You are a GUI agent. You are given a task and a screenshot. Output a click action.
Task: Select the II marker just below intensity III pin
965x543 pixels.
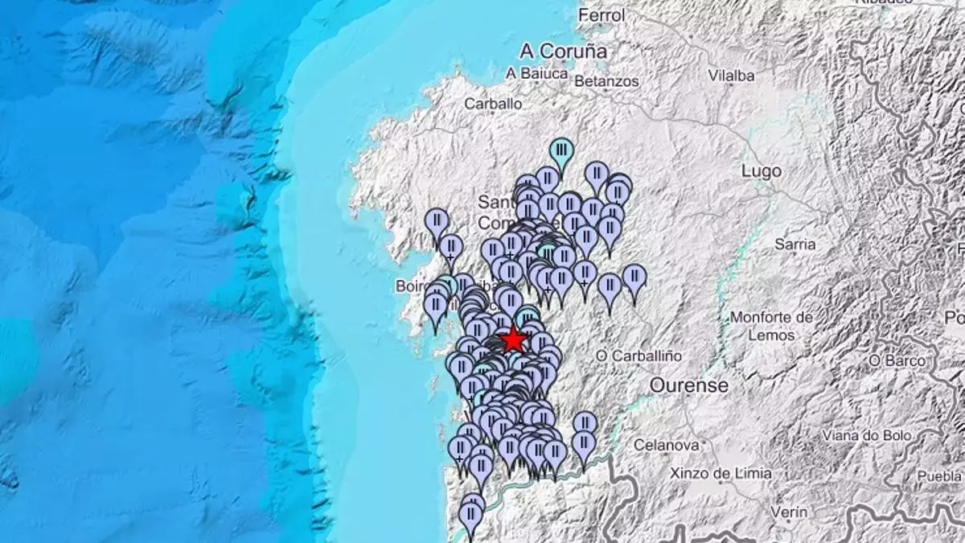click(547, 179)
